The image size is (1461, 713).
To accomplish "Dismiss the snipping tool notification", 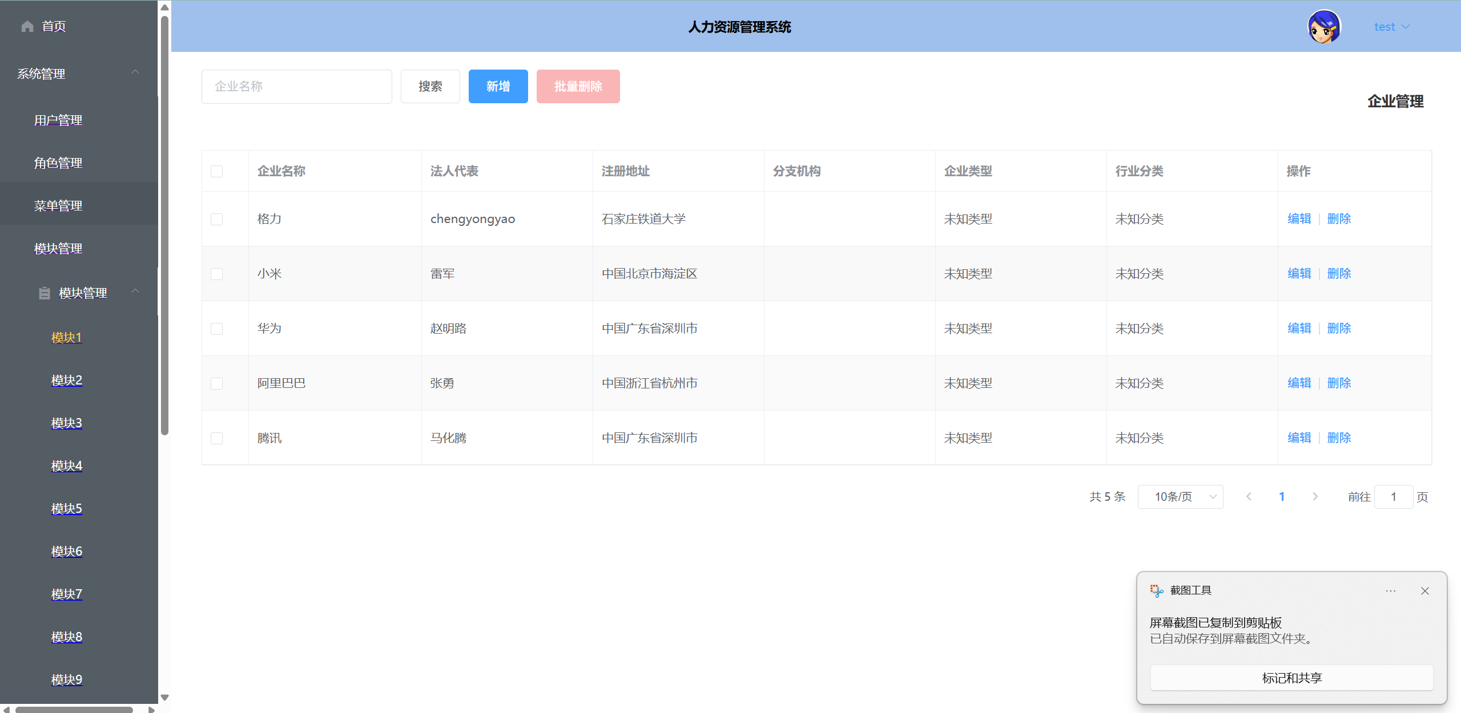I will coord(1424,591).
